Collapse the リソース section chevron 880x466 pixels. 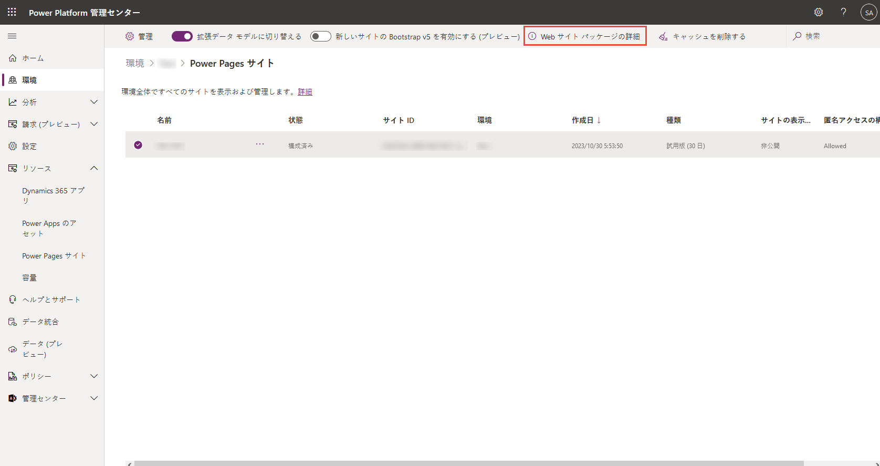click(x=94, y=168)
